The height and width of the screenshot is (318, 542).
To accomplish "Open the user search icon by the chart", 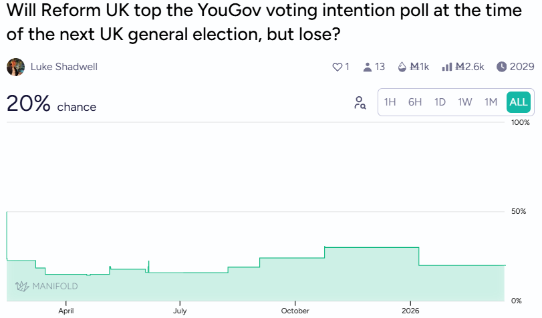I will coord(360,103).
